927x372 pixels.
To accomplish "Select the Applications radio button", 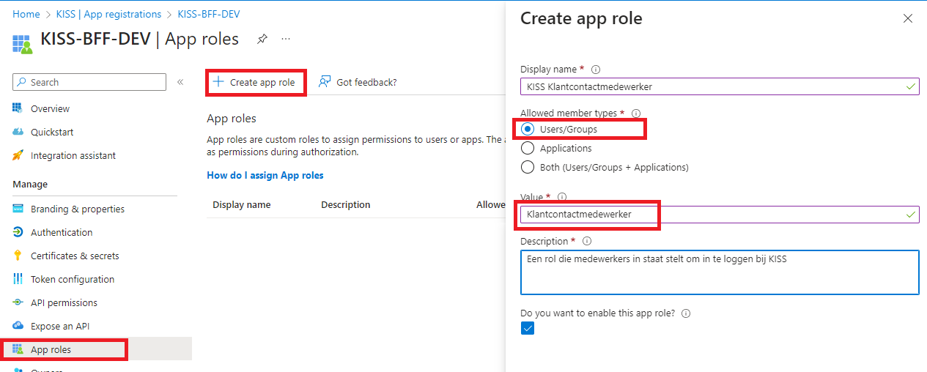I will tap(528, 148).
